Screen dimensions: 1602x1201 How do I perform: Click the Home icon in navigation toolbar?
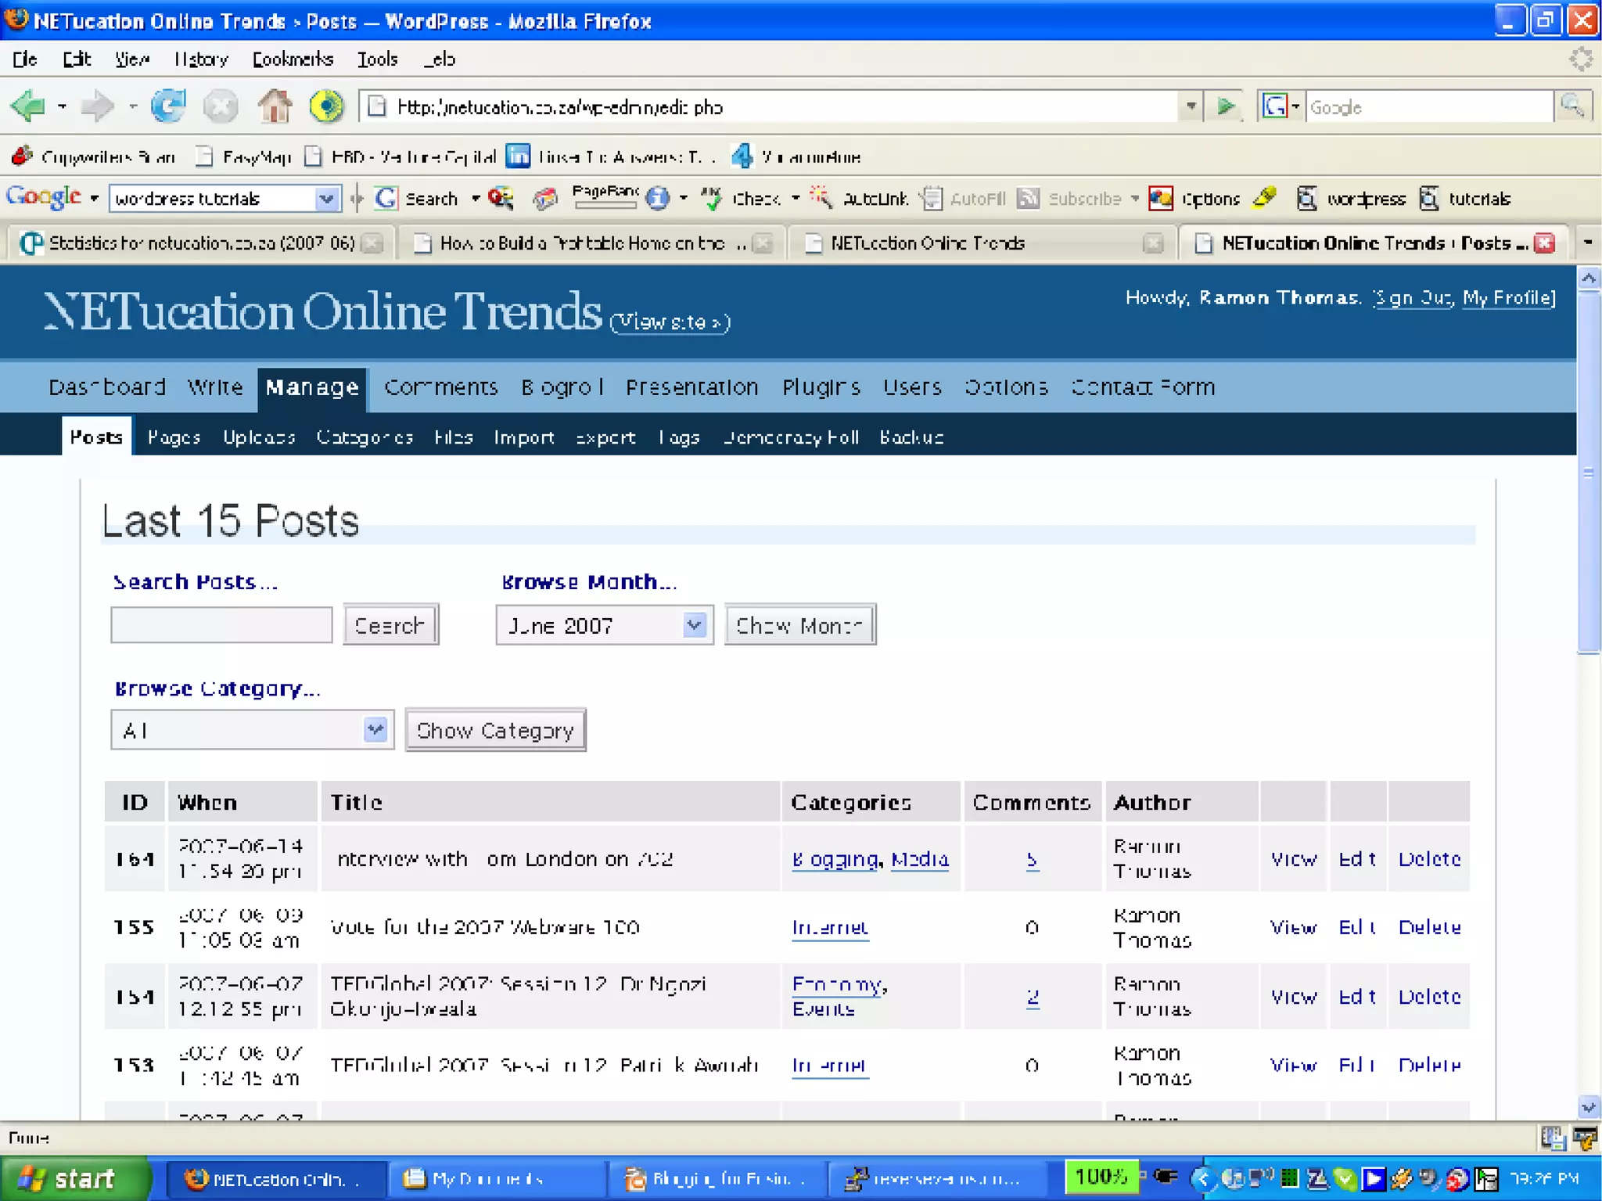pyautogui.click(x=275, y=106)
